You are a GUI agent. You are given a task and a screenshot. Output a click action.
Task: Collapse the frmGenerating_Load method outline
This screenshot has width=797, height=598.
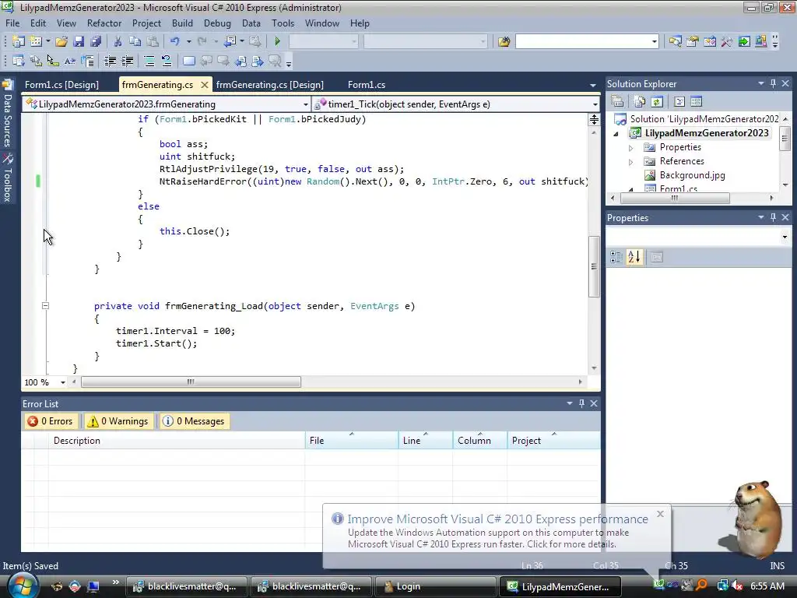(x=45, y=306)
